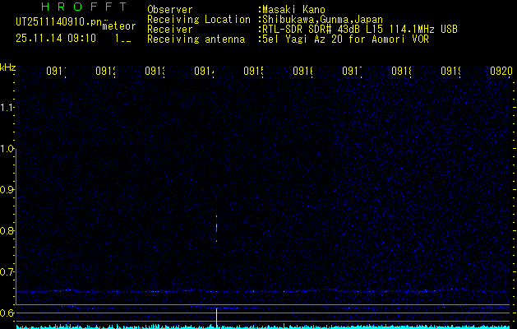
Task: Select the 5el Yagi antenna description
Action: pos(344,39)
